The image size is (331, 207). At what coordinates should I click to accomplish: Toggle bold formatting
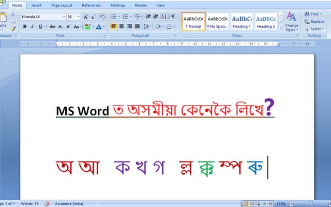point(25,26)
